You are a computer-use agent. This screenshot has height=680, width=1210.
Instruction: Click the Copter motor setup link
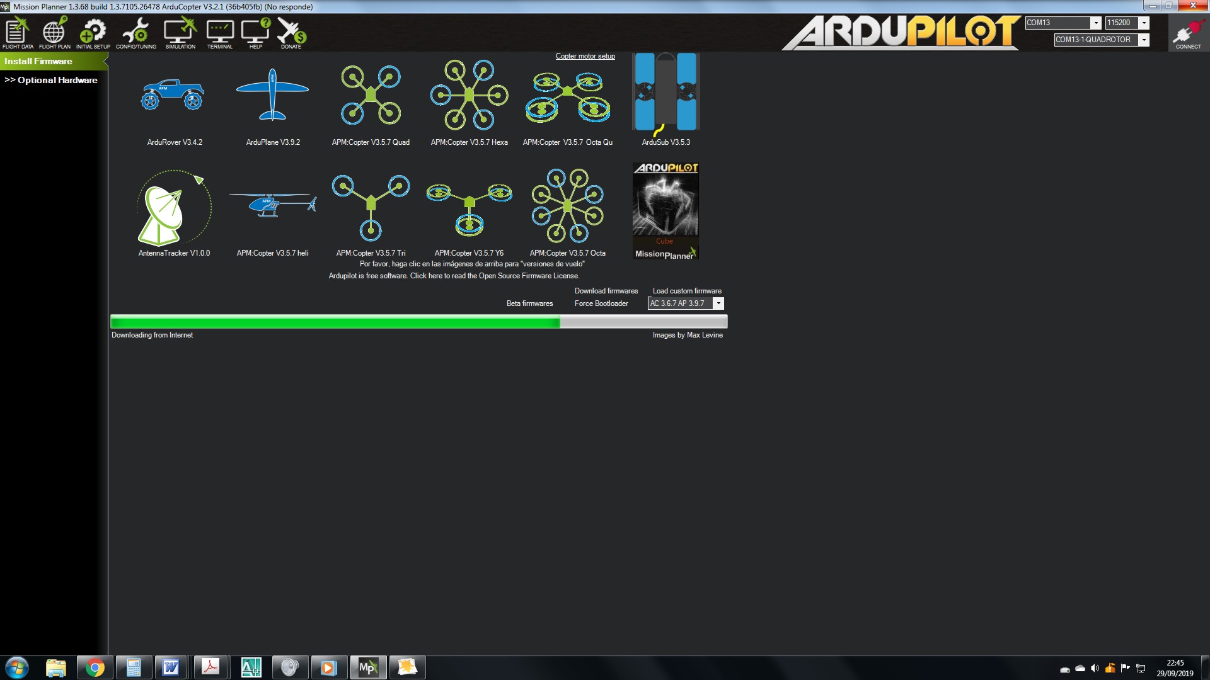[585, 56]
